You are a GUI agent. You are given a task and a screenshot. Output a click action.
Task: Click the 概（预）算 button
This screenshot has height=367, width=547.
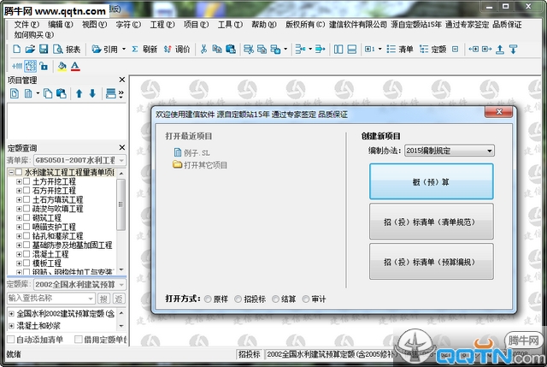click(x=431, y=181)
